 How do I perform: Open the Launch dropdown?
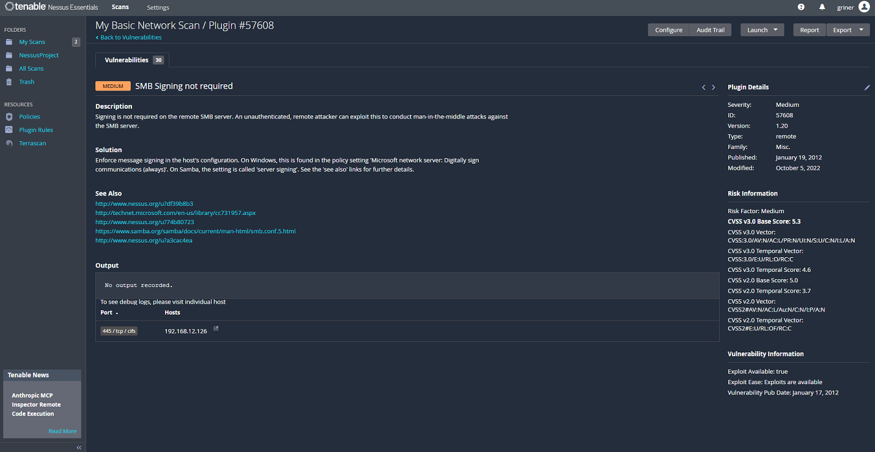[762, 30]
